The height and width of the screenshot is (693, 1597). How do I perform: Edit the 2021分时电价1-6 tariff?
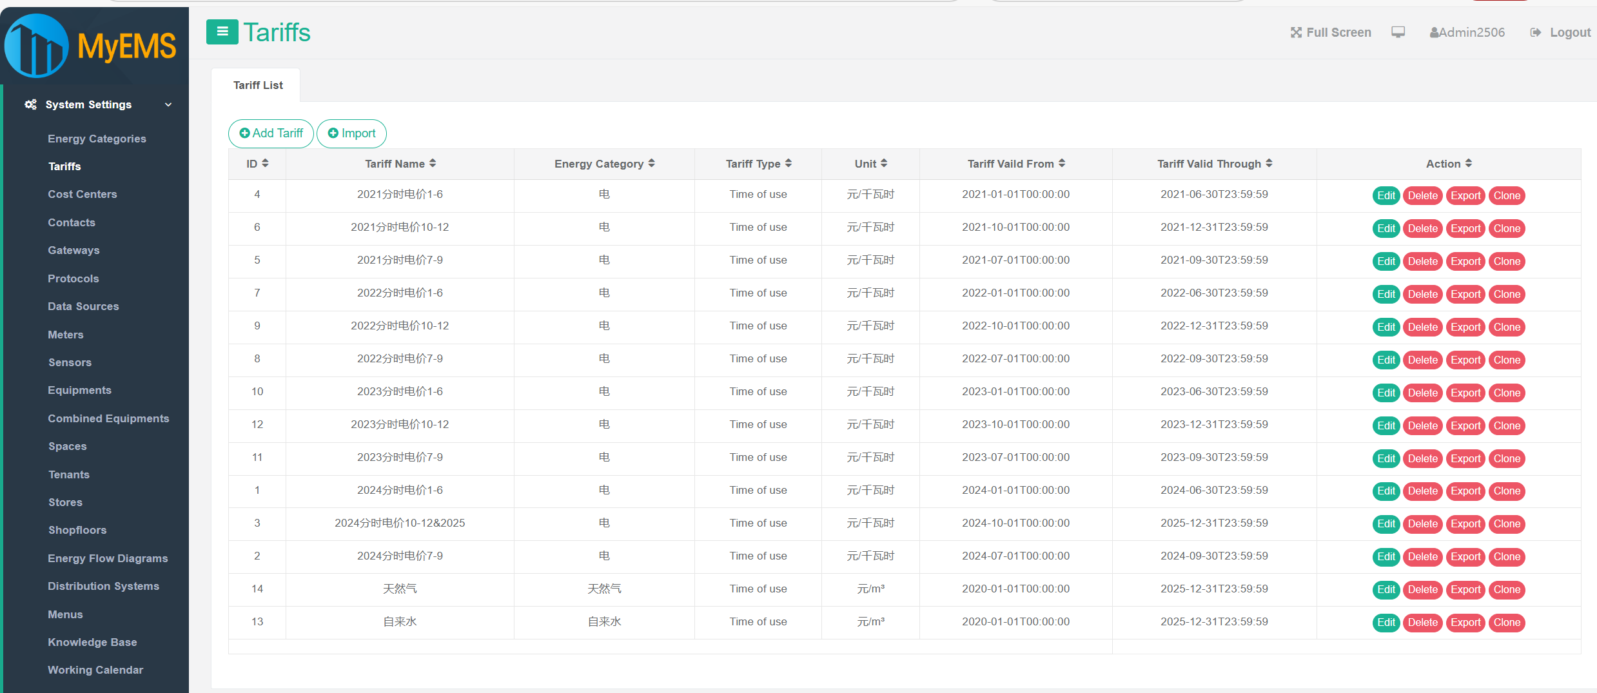pyautogui.click(x=1386, y=195)
